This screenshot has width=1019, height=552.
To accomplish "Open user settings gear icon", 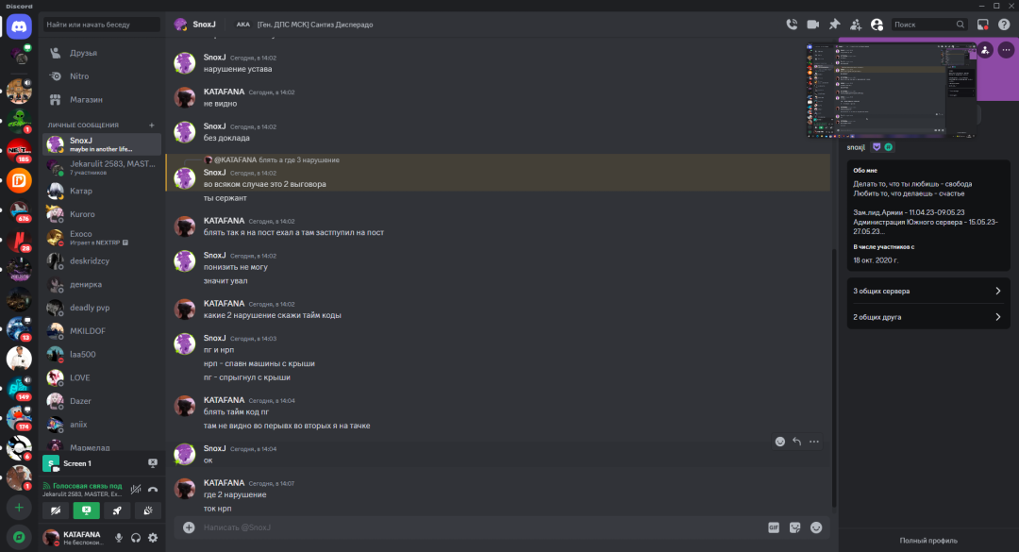I will tap(153, 538).
